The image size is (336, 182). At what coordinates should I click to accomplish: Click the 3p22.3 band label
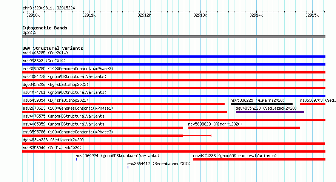click(29, 32)
